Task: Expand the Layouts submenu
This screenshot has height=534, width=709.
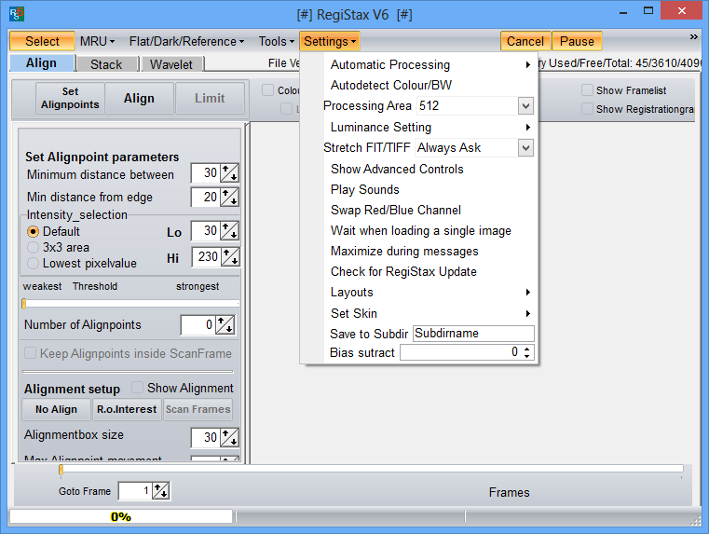Action: (x=429, y=292)
